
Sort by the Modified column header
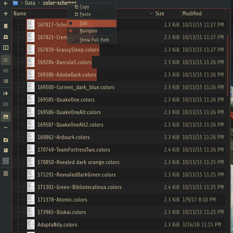click(203, 13)
